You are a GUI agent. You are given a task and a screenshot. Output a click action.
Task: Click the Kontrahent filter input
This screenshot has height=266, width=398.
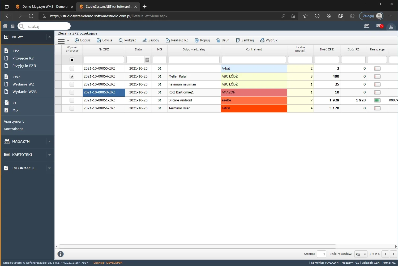[x=254, y=60]
